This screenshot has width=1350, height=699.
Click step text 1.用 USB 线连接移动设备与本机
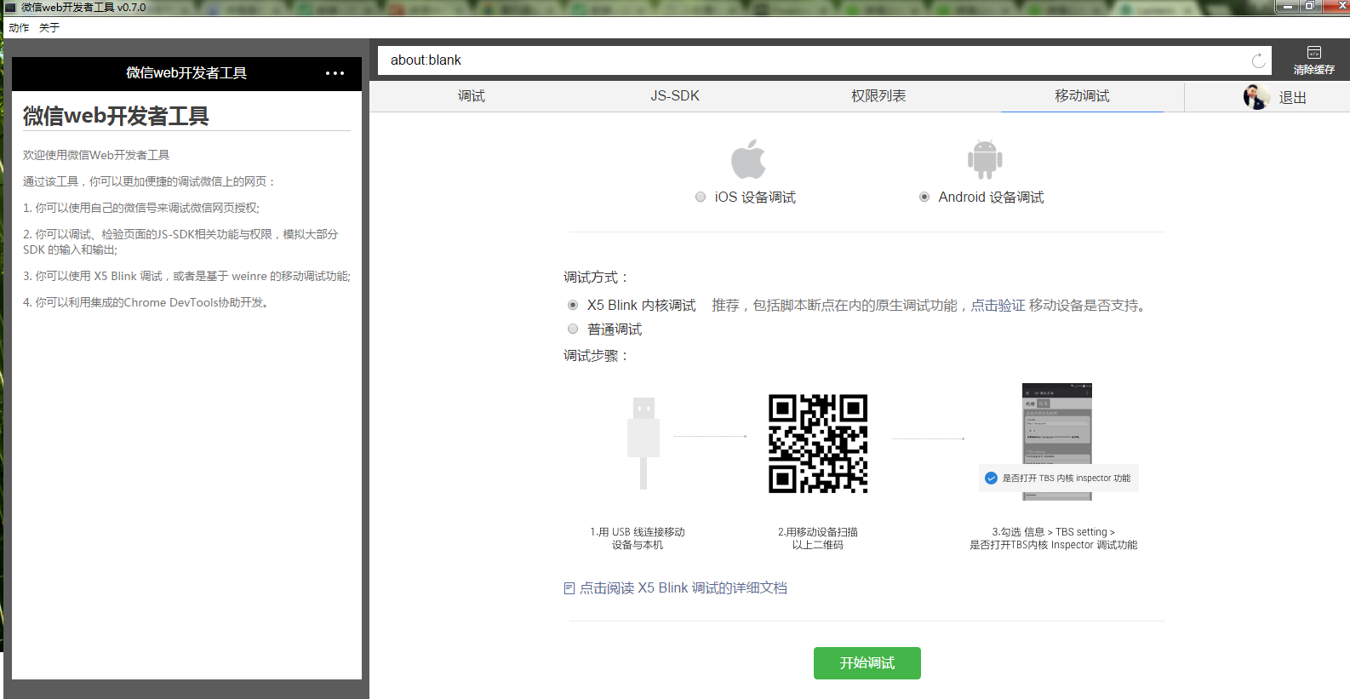638,538
